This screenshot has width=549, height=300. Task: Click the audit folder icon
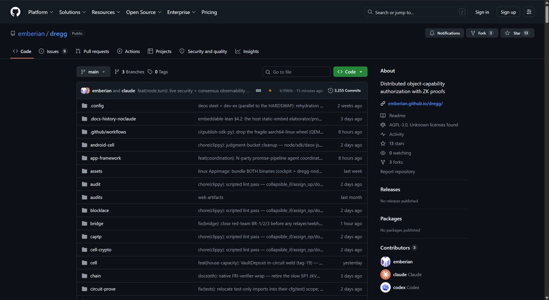[x=84, y=184]
